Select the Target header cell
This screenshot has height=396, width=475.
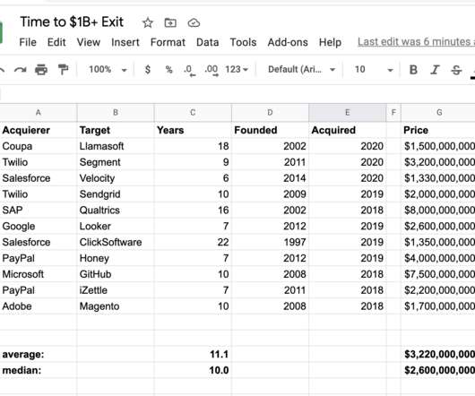[116, 130]
